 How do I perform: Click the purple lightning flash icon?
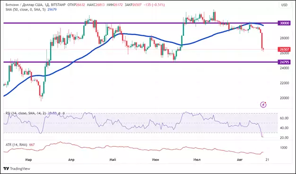click(263, 105)
